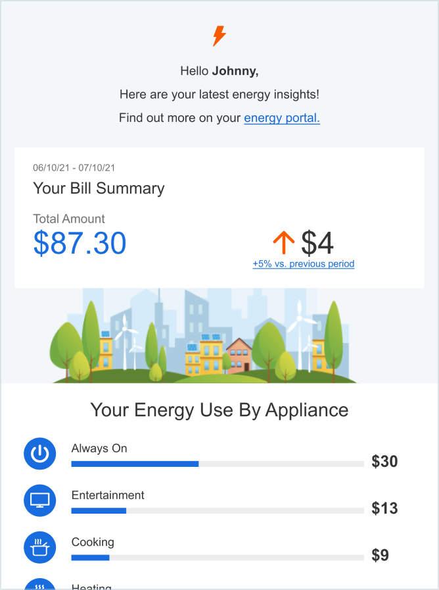Open the energy portal link
The height and width of the screenshot is (590, 439).
pyautogui.click(x=282, y=118)
